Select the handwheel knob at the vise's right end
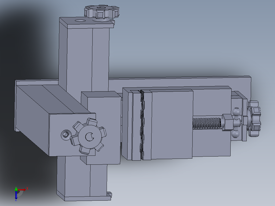This screenshot has width=275, height=206. pyautogui.click(x=254, y=119)
